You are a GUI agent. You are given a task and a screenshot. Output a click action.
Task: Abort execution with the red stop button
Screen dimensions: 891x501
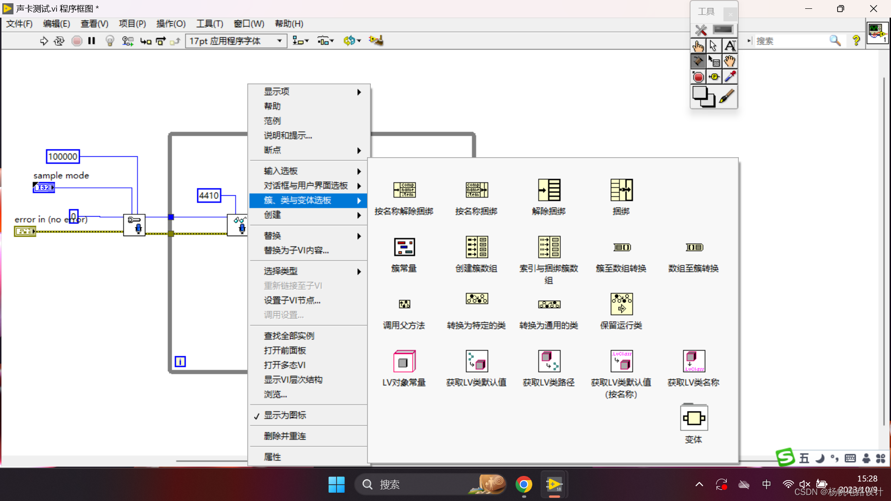pos(77,41)
